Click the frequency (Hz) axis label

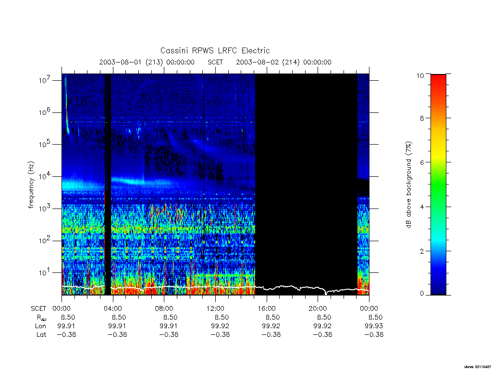(x=31, y=185)
